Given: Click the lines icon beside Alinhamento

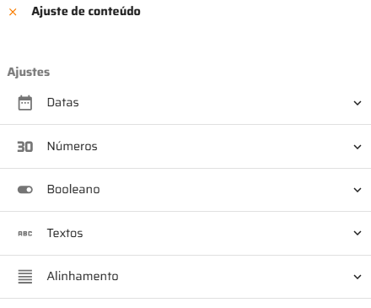Looking at the screenshot, I should (x=25, y=277).
